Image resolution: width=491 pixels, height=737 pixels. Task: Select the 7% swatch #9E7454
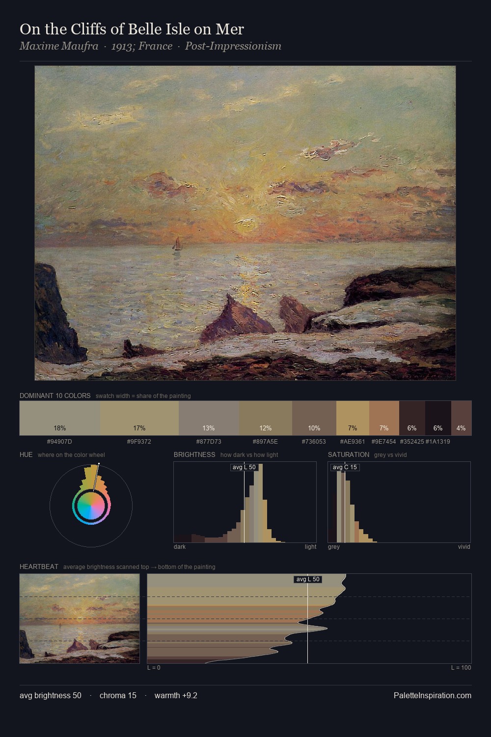[x=384, y=418]
